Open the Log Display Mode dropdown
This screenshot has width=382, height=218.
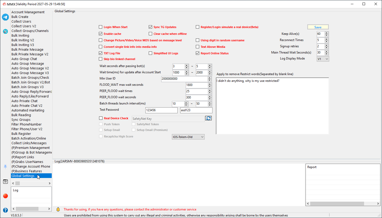(323, 59)
